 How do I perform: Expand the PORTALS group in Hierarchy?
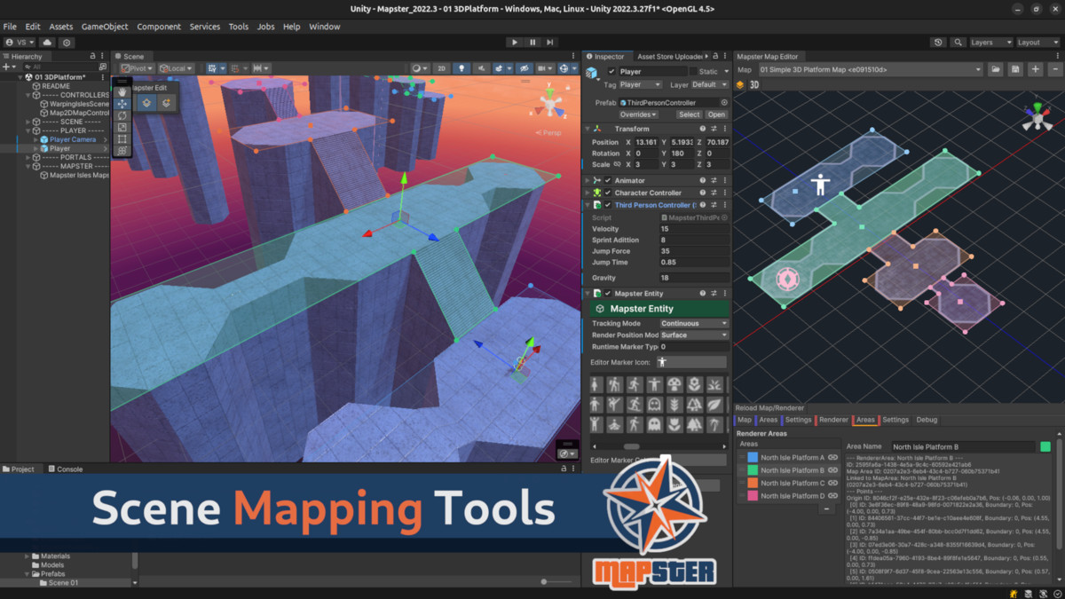(28, 157)
